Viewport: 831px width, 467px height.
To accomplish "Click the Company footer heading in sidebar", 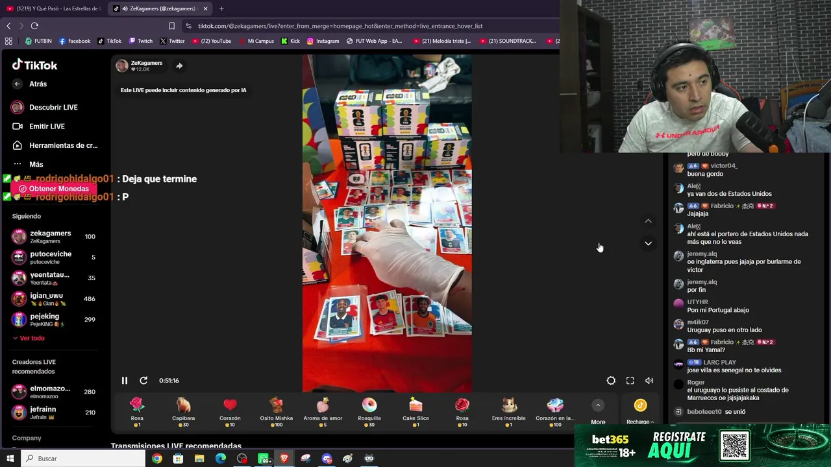I will (27, 438).
